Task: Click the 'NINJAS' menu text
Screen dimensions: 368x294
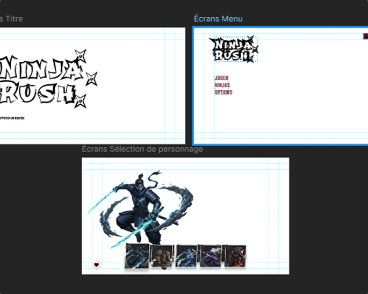Action: 222,85
